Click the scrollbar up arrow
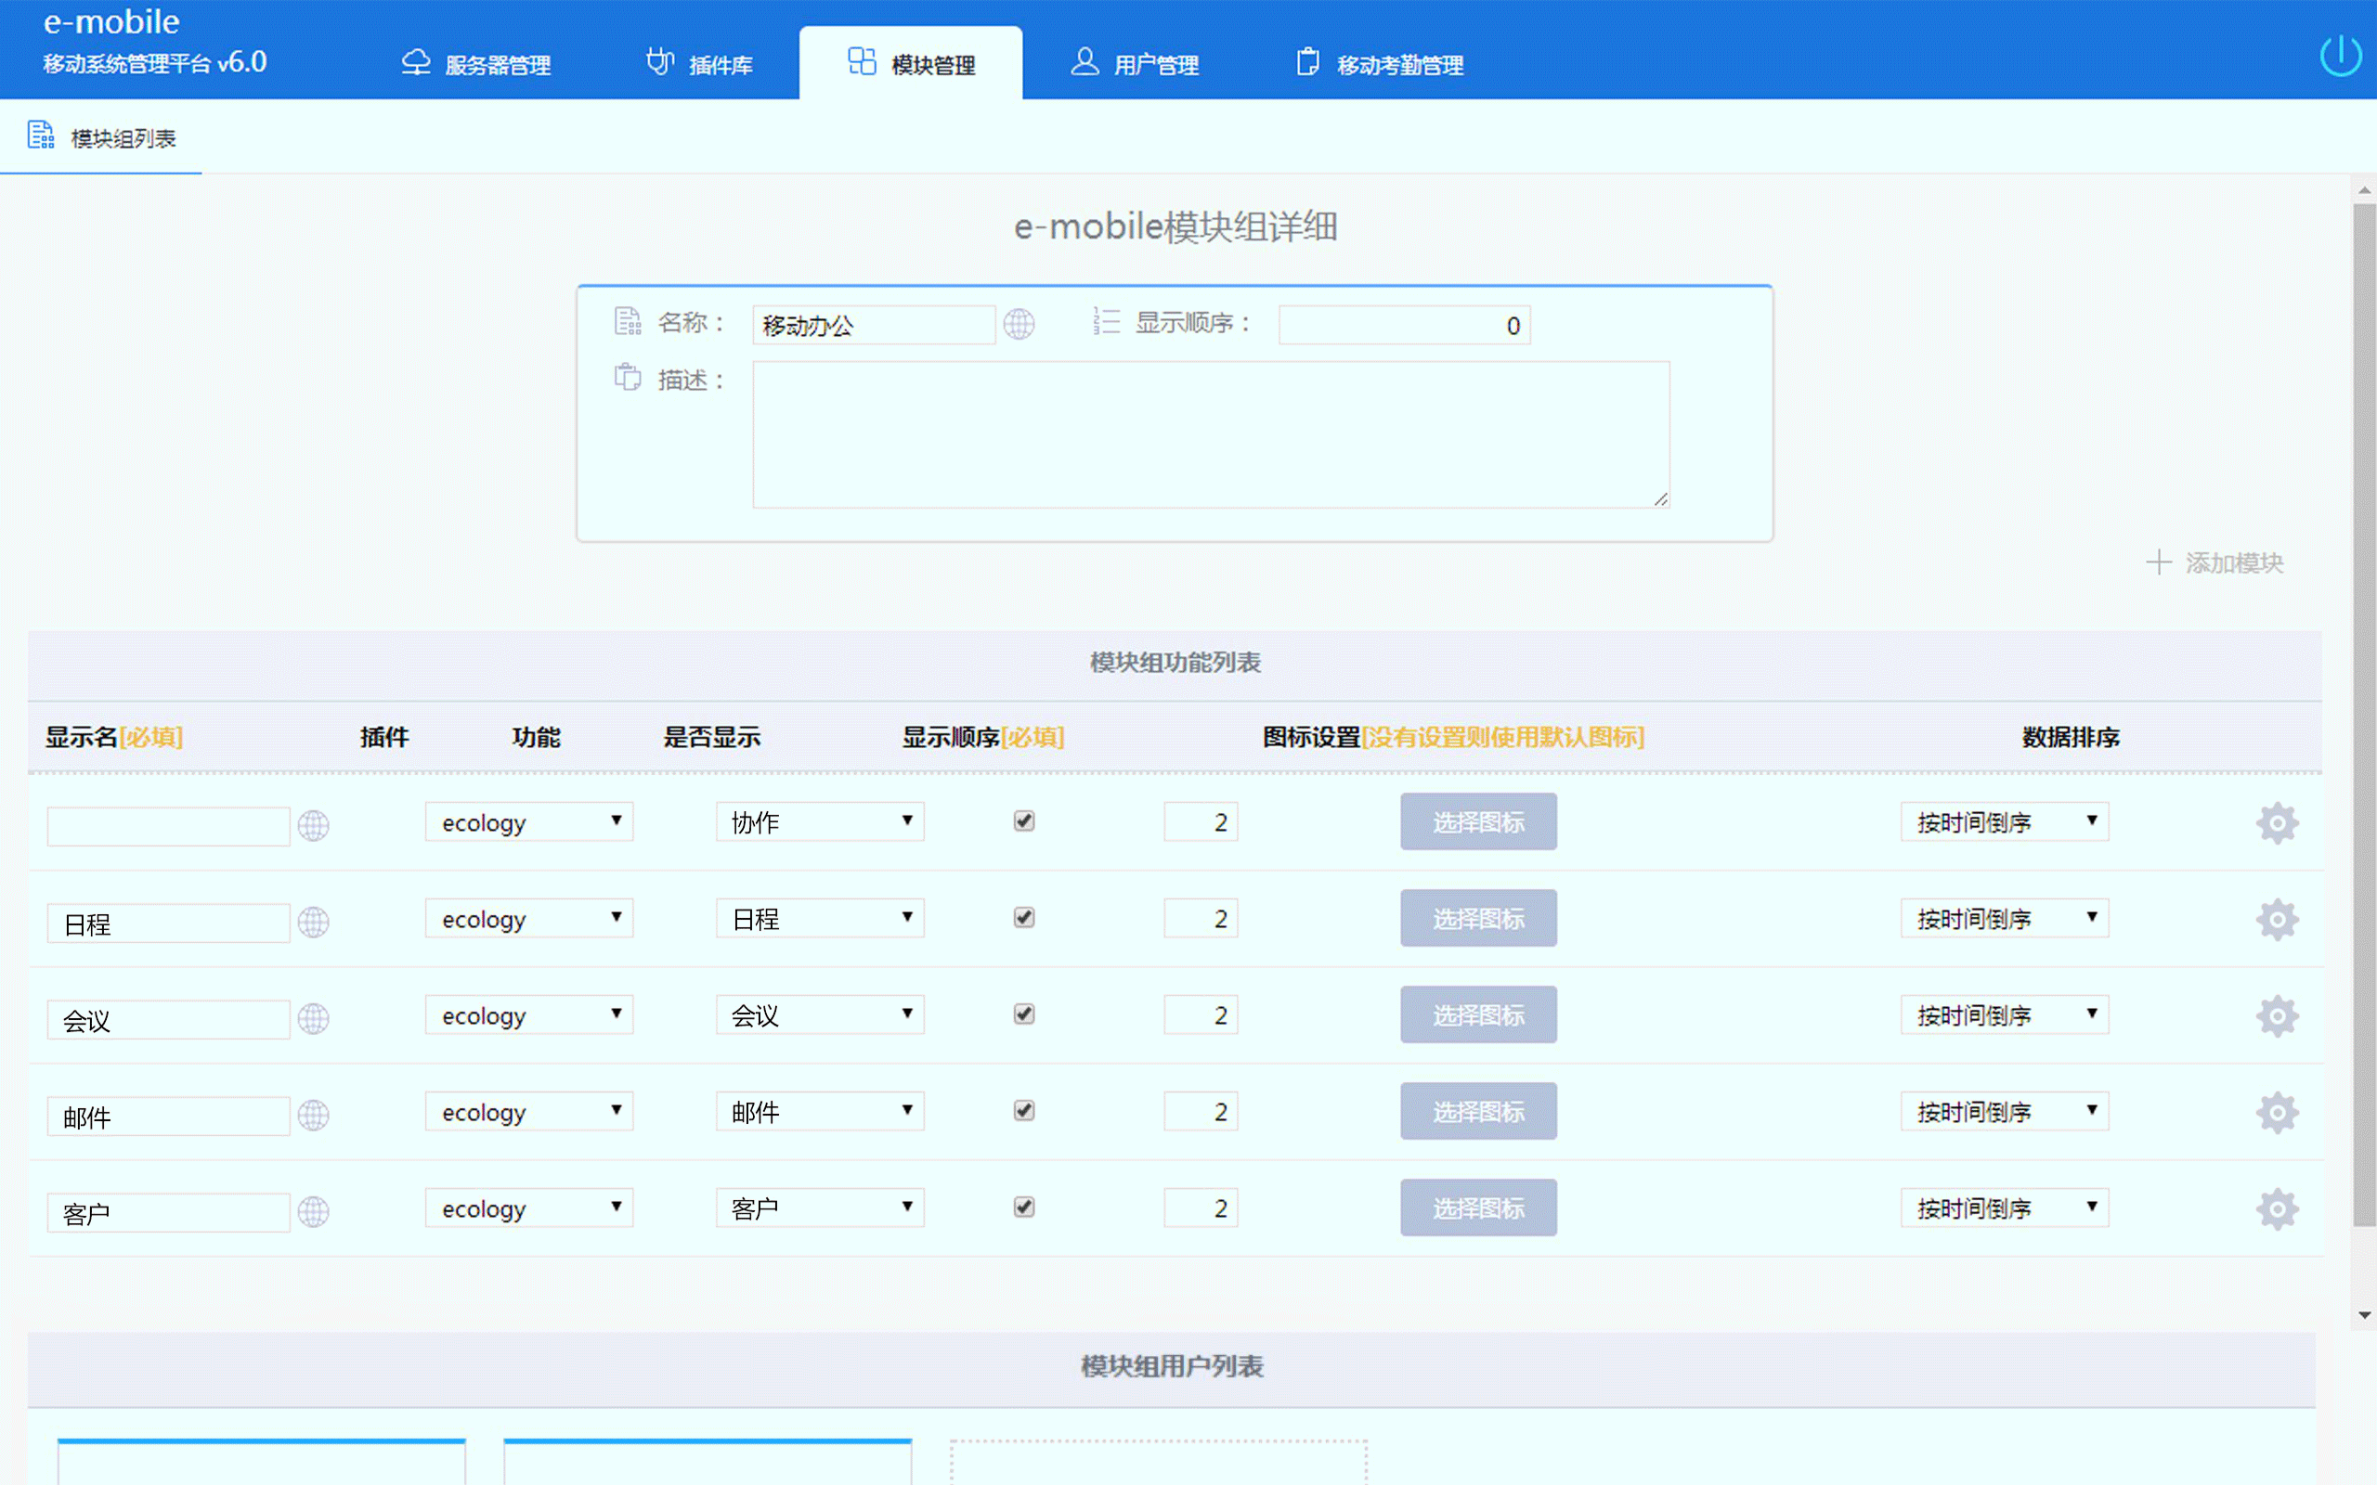The image size is (2377, 1485). click(x=2364, y=189)
